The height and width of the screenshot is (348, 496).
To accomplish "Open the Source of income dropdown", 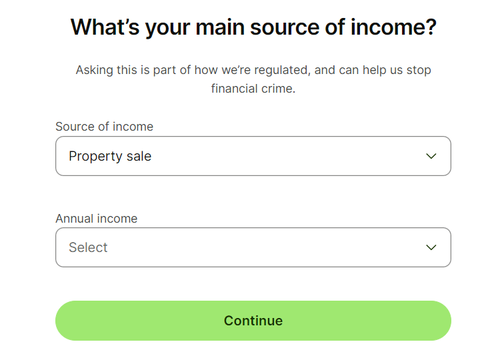I will [253, 156].
